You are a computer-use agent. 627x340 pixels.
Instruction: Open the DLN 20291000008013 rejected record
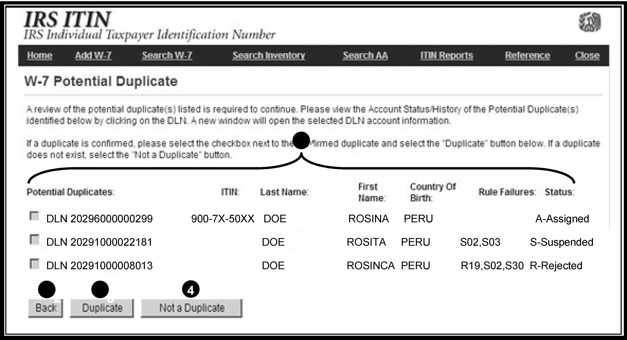click(x=99, y=265)
